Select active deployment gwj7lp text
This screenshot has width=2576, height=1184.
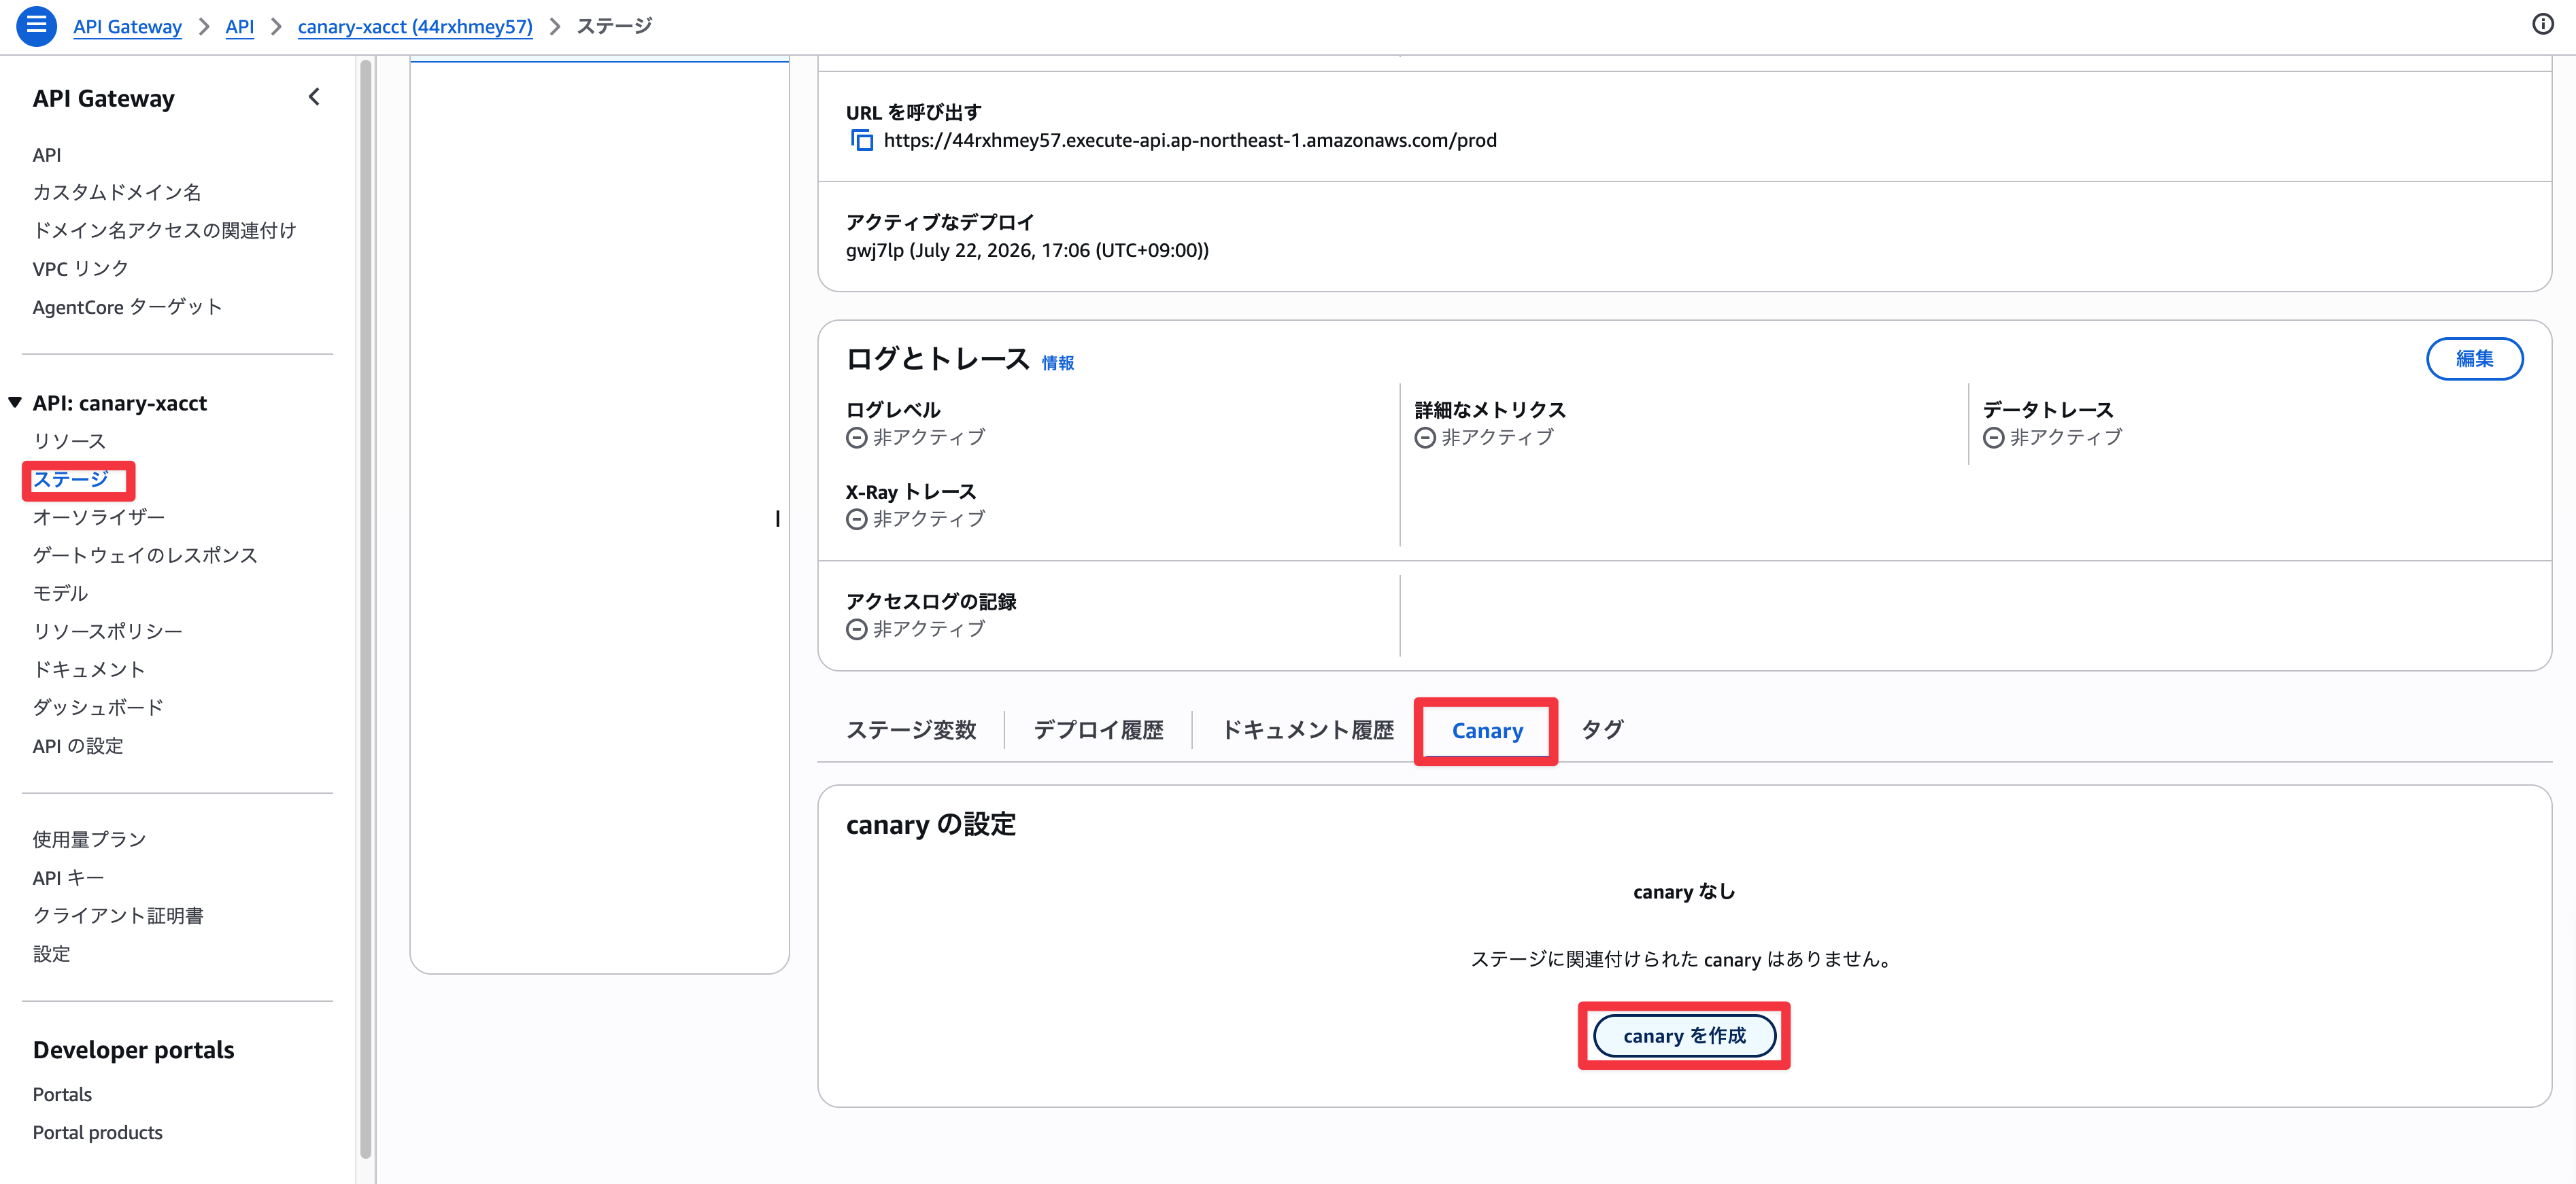coord(1027,251)
